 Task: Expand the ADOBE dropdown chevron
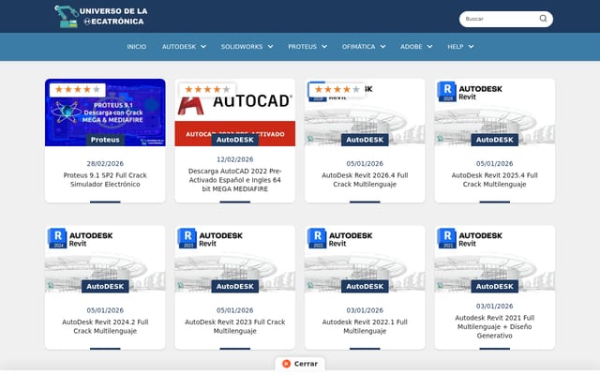(x=430, y=47)
